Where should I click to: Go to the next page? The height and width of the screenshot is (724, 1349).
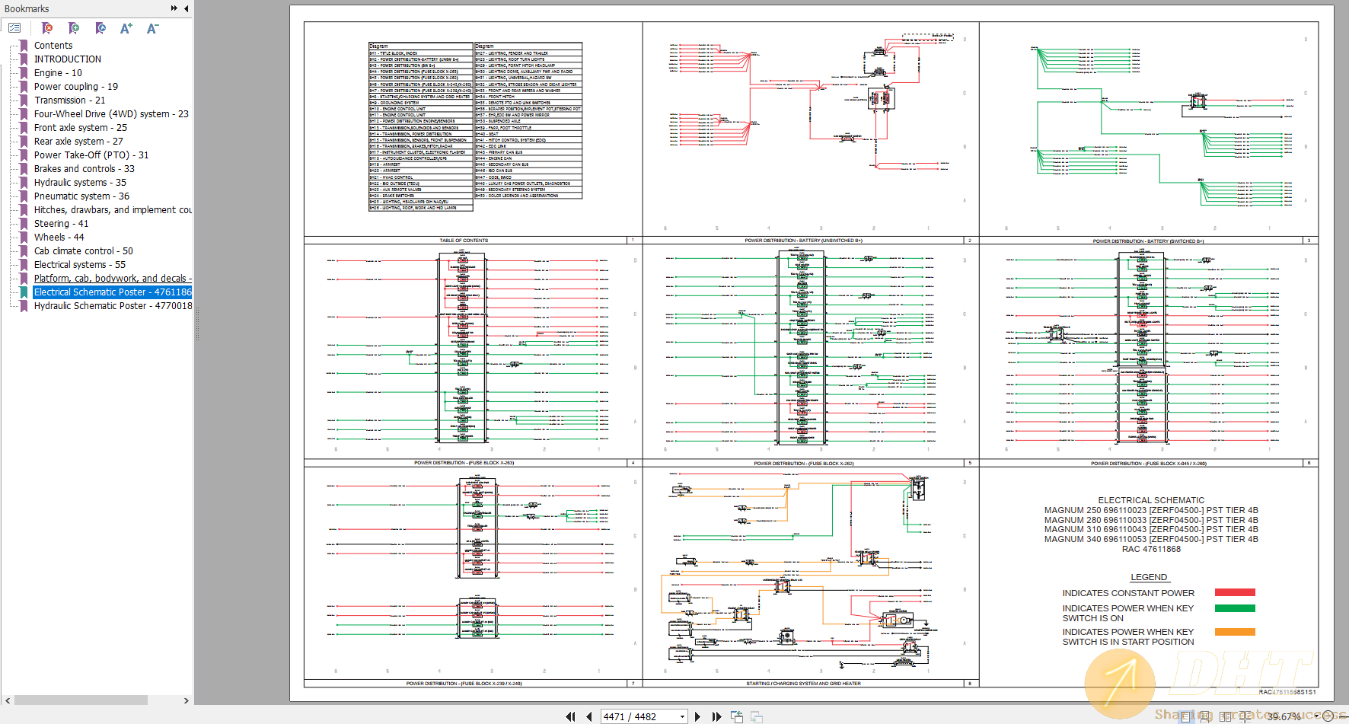(697, 716)
